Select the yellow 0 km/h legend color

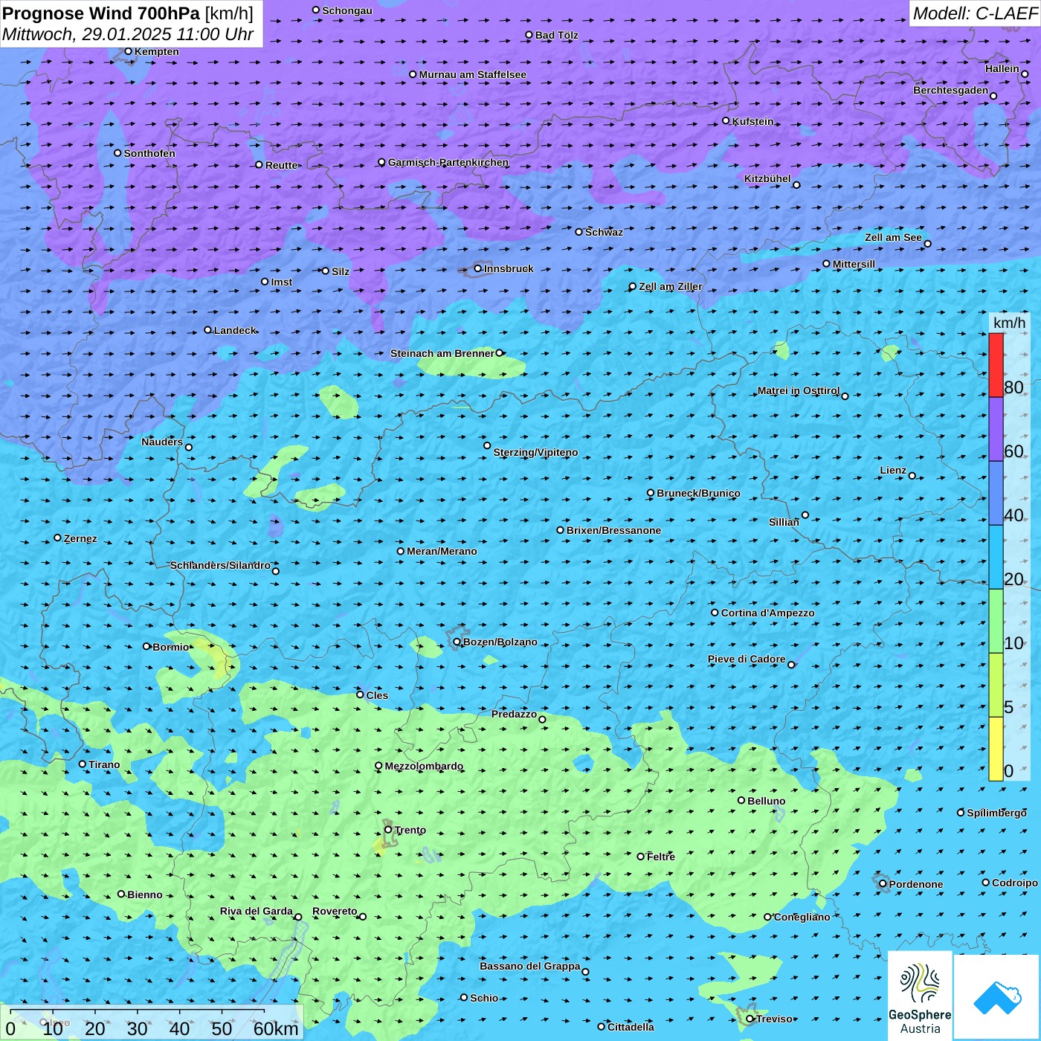point(996,749)
